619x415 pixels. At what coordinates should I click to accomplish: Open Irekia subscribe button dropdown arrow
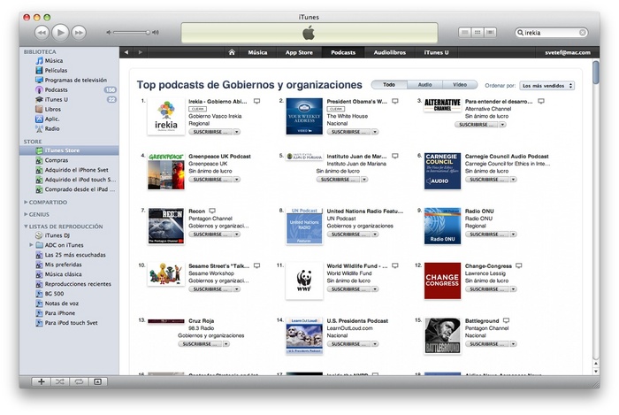pyautogui.click(x=237, y=132)
